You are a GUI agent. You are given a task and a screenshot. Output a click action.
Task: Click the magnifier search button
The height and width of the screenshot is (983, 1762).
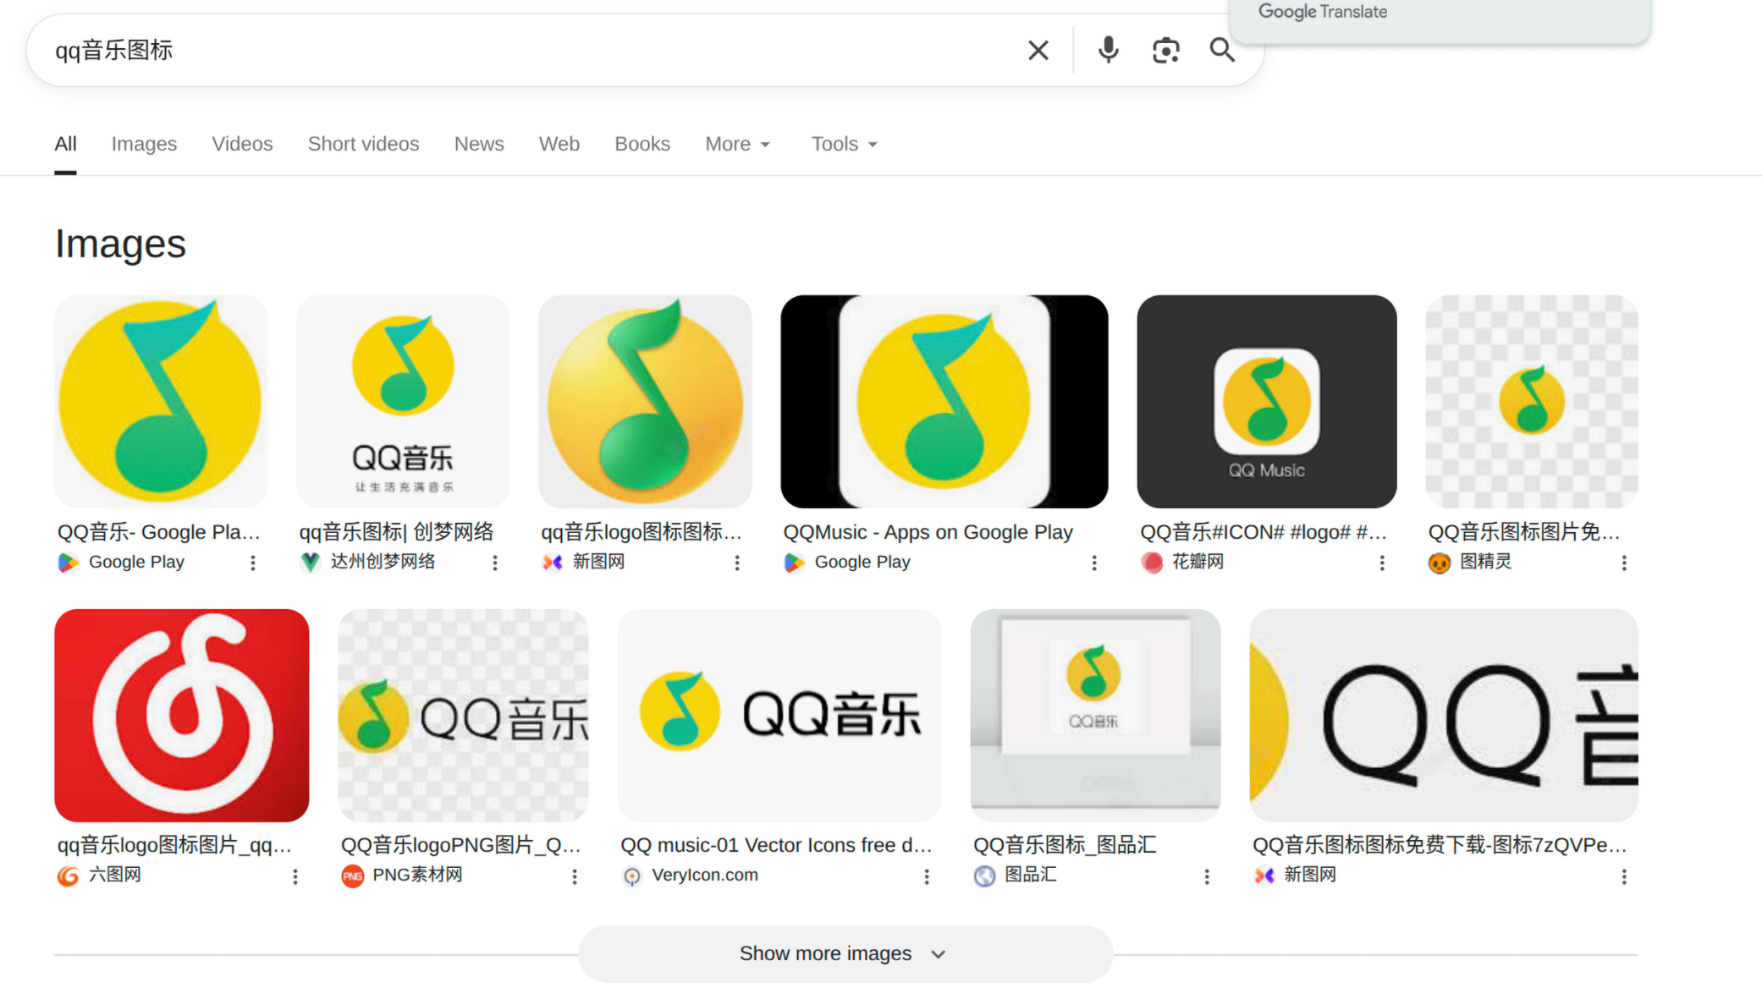(1221, 51)
